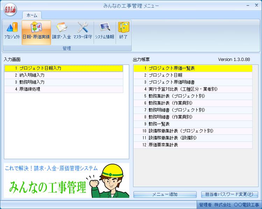Image resolution: width=262 pixels, height=209 pixels.
Task: Open the プロジェクト ribbon icon
Action: pyautogui.click(x=12, y=31)
